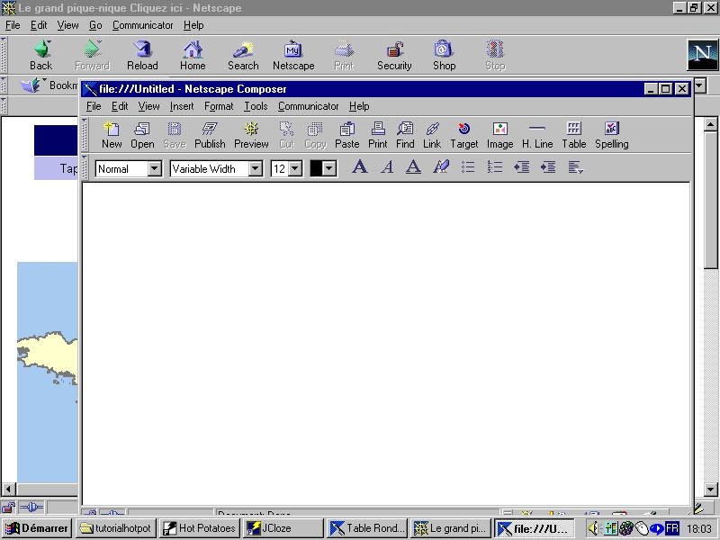Create a new page with Composer's New icon
The image size is (720, 540).
coord(112,136)
